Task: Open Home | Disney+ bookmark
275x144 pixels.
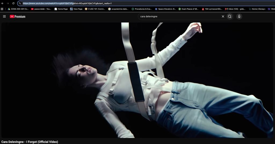Action: (257, 9)
